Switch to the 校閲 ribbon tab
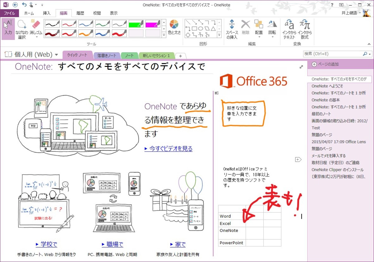 pos(97,13)
